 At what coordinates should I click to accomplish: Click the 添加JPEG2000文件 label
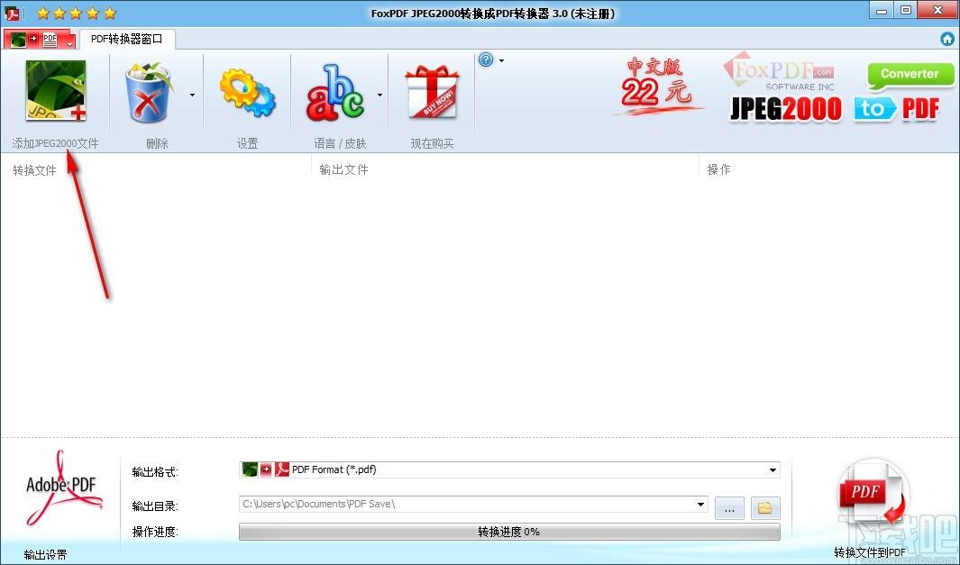tap(56, 143)
